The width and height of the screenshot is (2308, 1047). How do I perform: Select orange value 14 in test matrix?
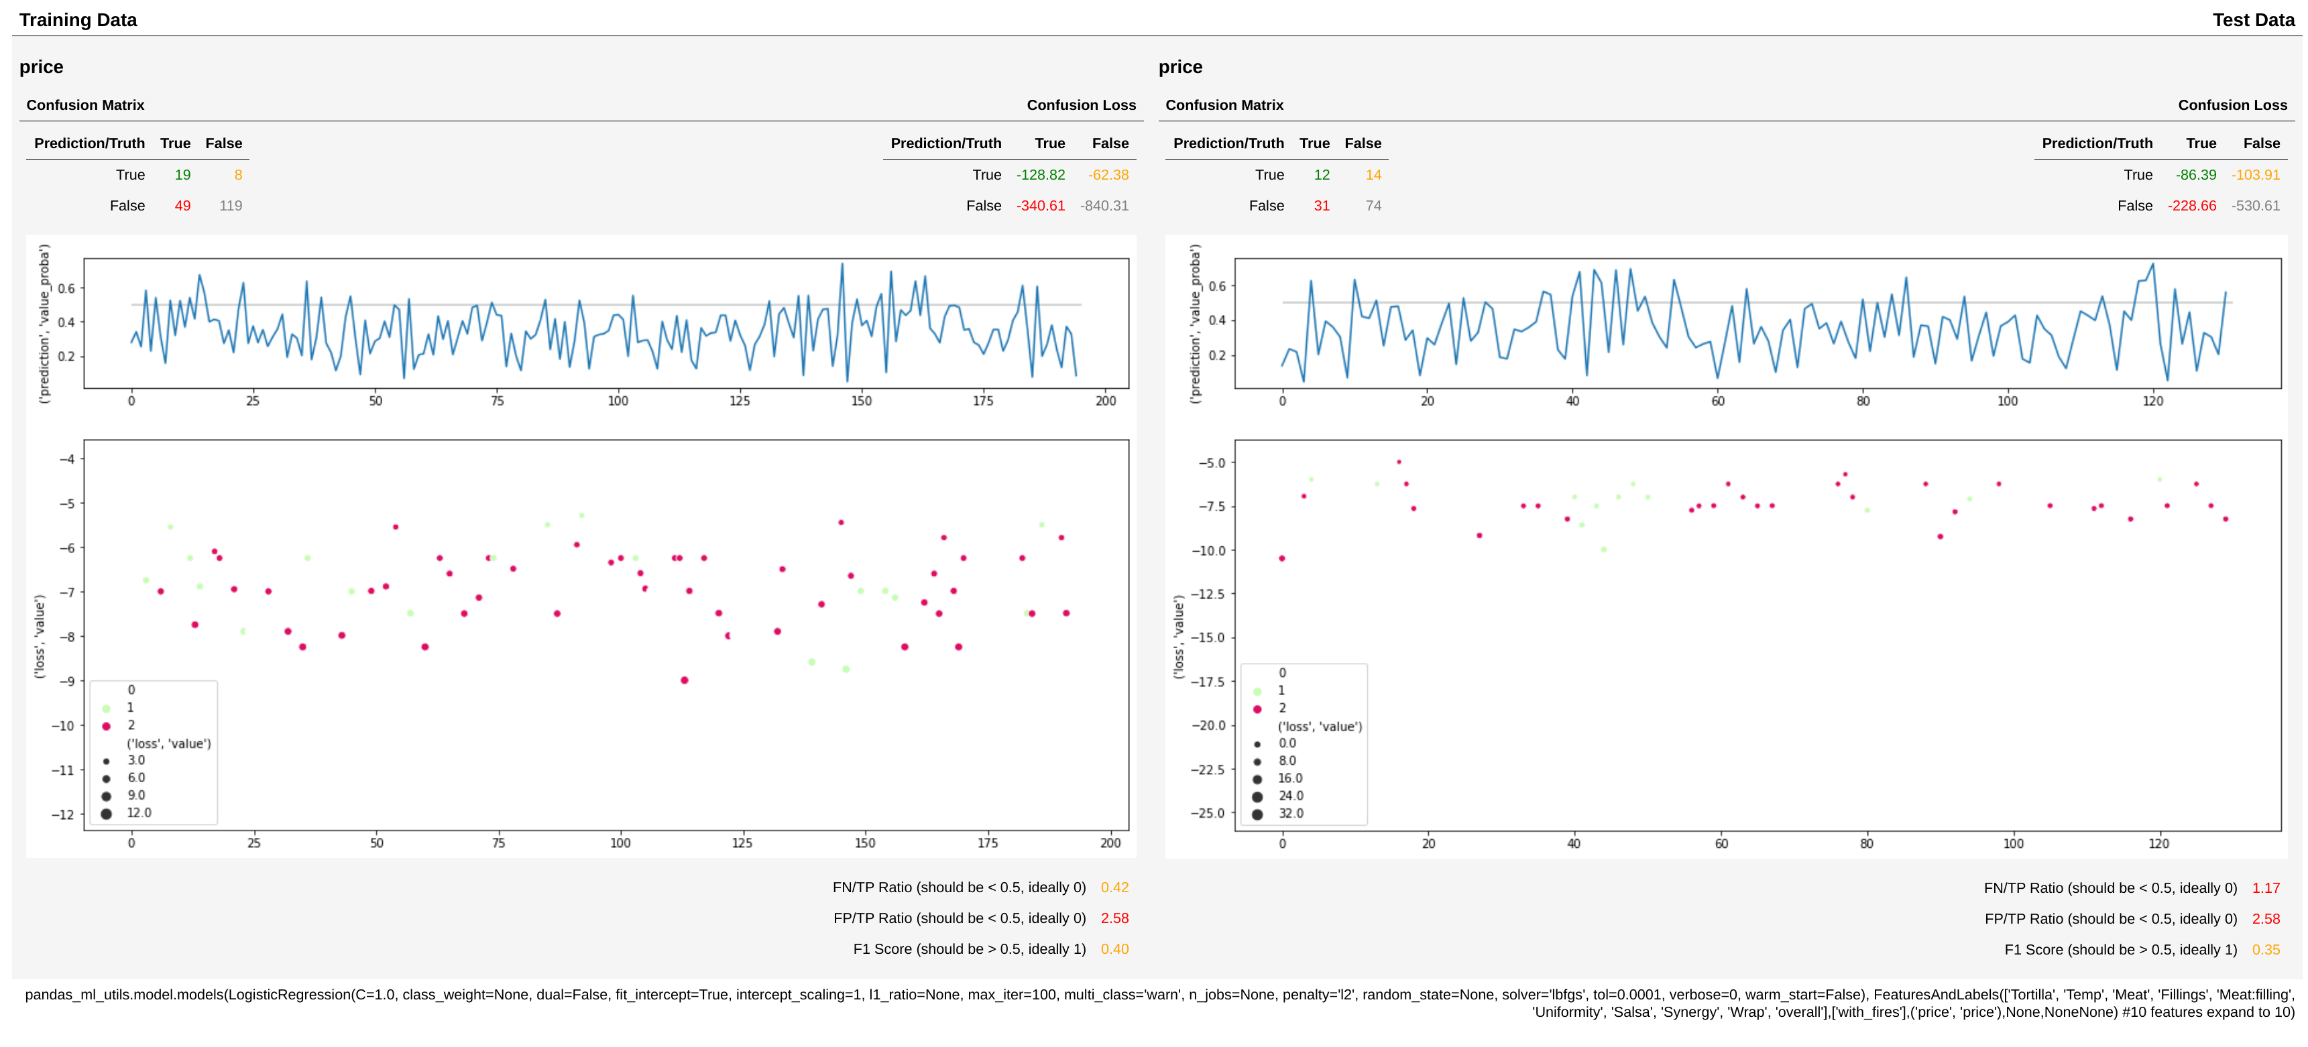click(x=1373, y=175)
